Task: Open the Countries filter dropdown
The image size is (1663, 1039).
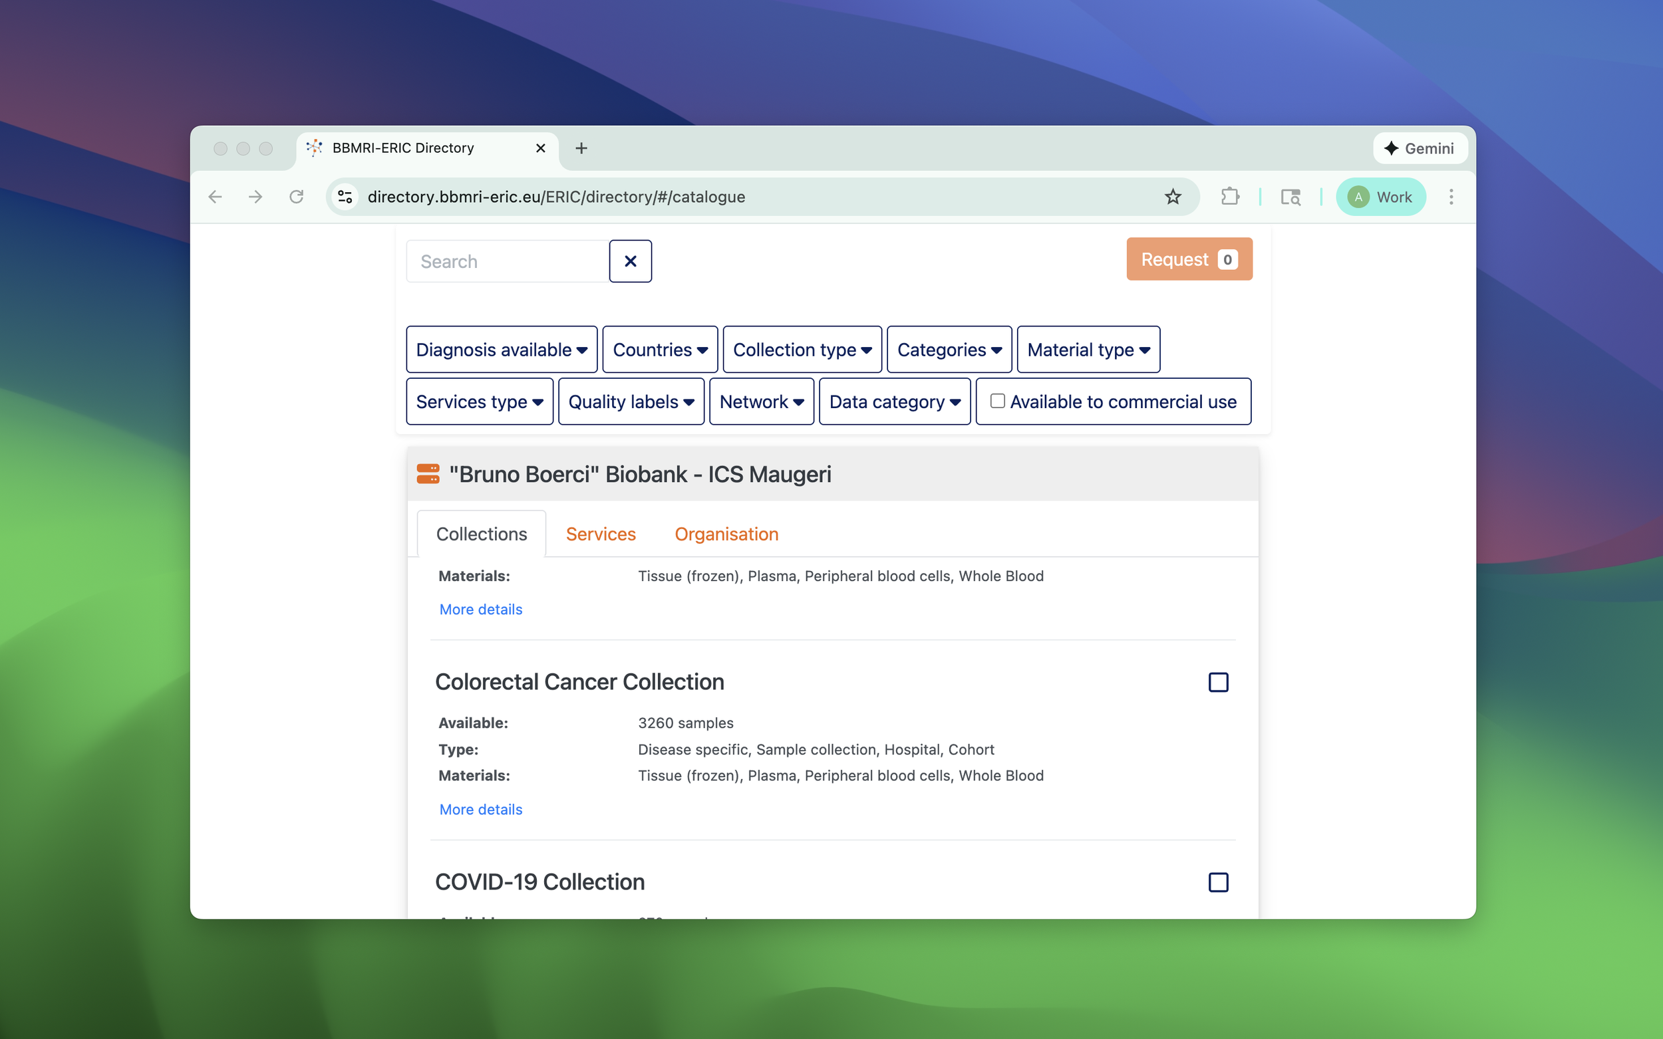Action: tap(659, 350)
